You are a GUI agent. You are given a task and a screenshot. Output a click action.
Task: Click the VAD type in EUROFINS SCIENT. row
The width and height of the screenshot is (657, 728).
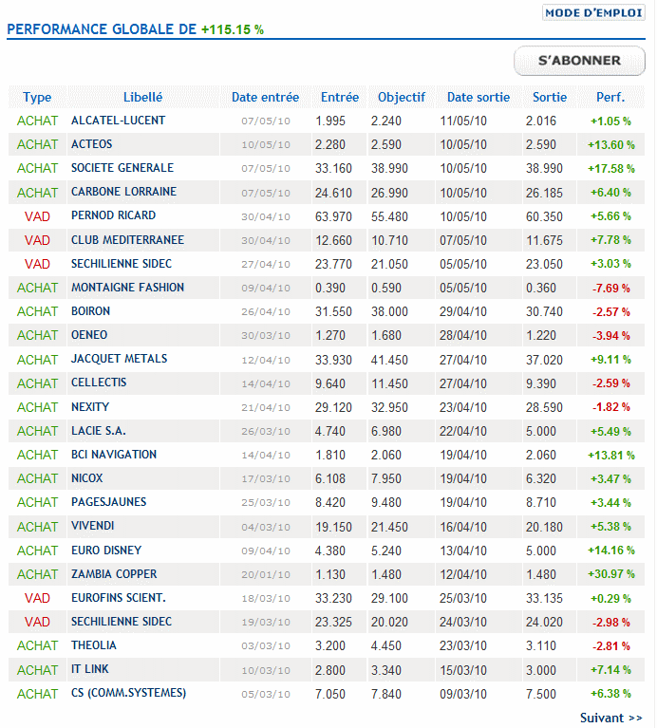tap(37, 598)
